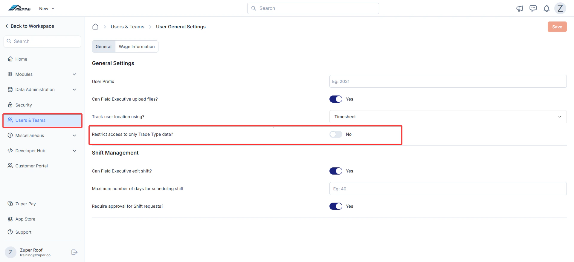The image size is (574, 262).
Task: Expand the Miscellaneous chevron
Action: pyautogui.click(x=74, y=135)
